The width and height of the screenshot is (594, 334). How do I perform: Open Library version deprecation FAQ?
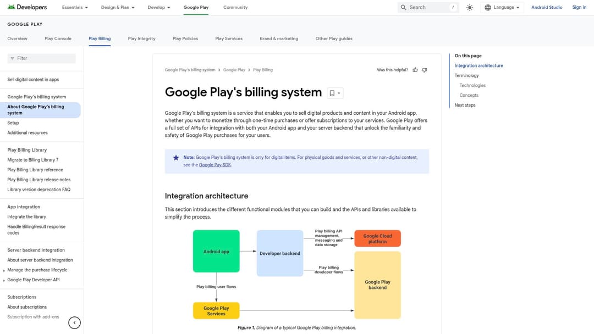click(x=38, y=190)
